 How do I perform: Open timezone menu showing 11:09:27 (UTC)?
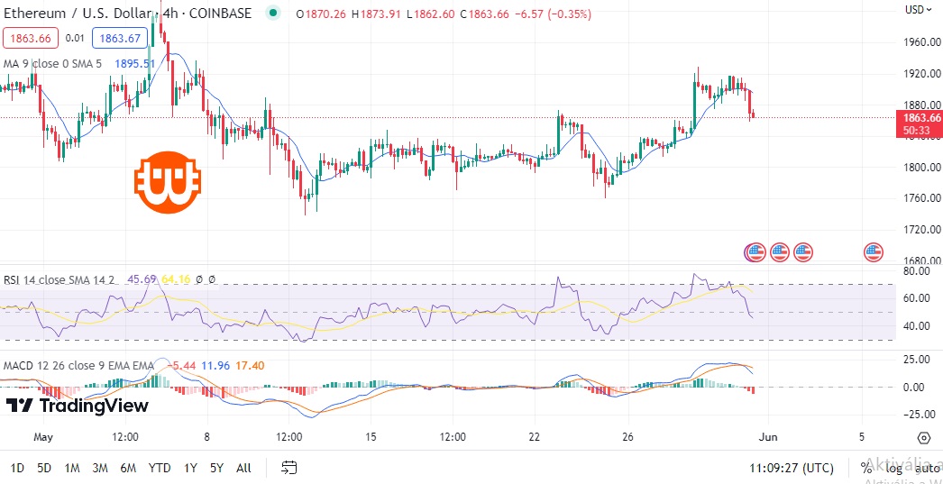791,467
